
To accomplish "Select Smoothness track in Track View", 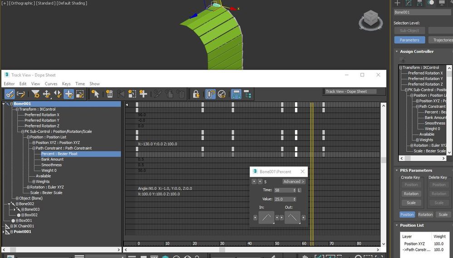I will tap(51, 165).
